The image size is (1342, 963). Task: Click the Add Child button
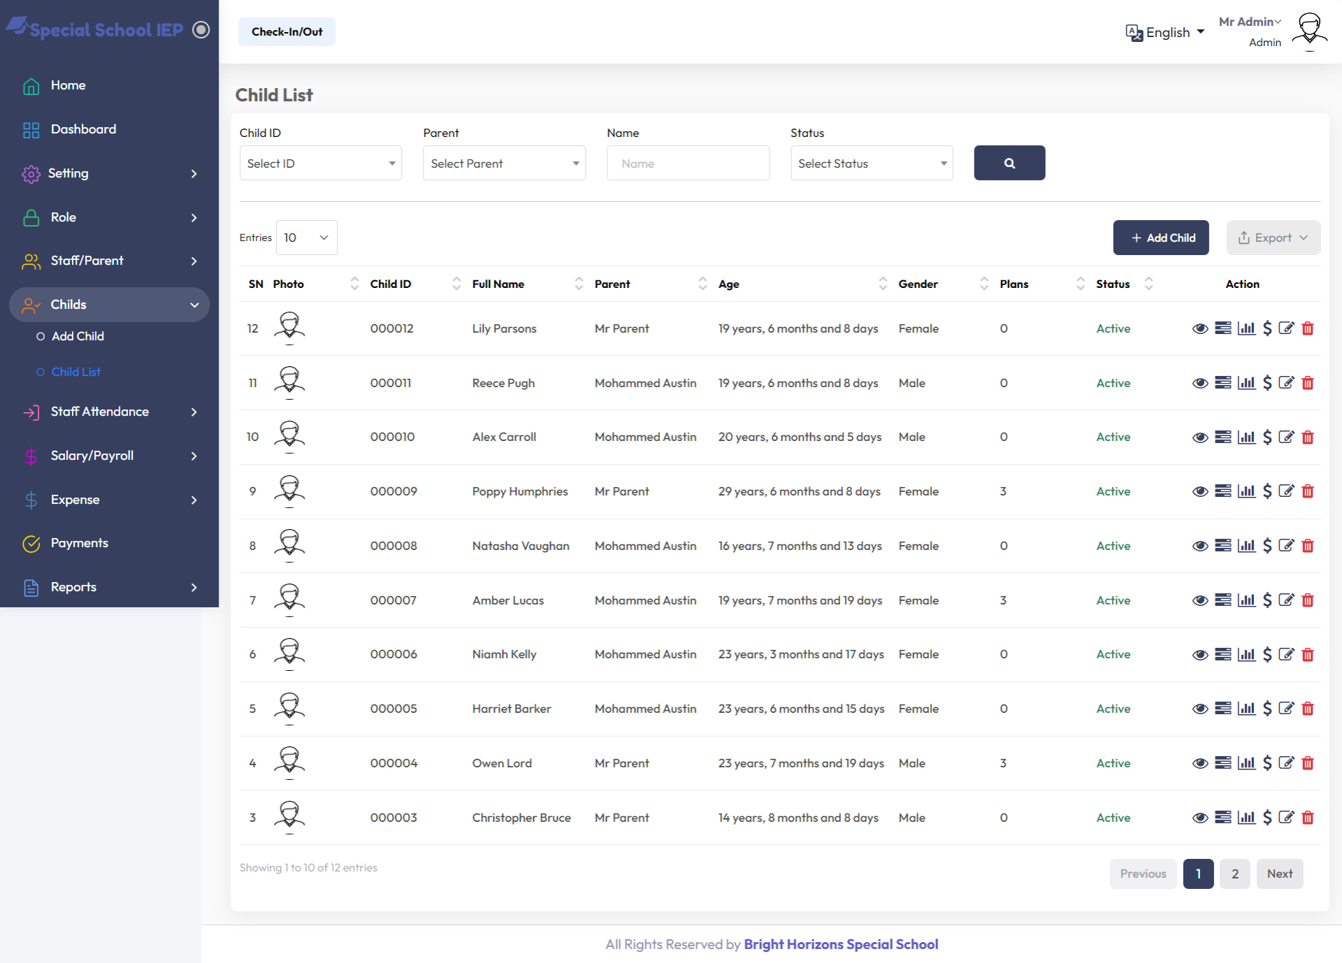point(1161,238)
